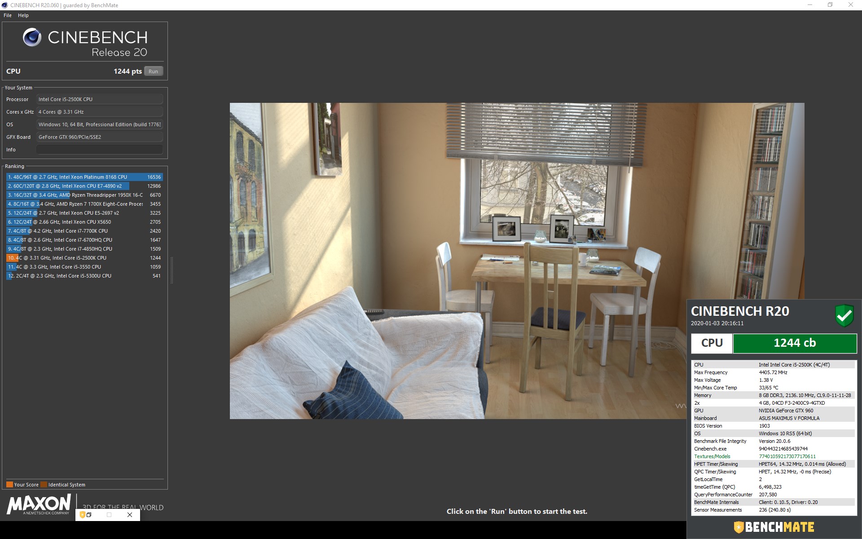The width and height of the screenshot is (862, 539).
Task: Click the MAXON company logo
Action: (x=39, y=504)
